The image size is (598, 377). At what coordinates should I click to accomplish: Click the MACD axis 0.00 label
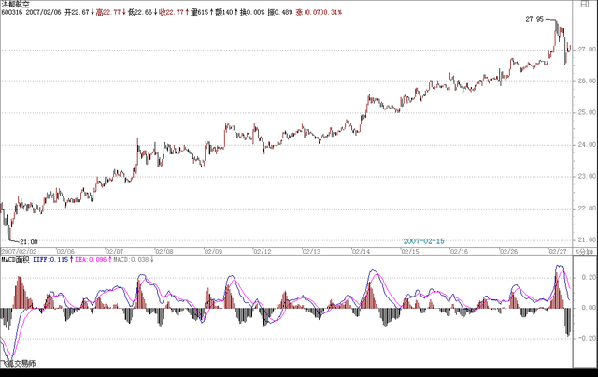tap(589, 308)
